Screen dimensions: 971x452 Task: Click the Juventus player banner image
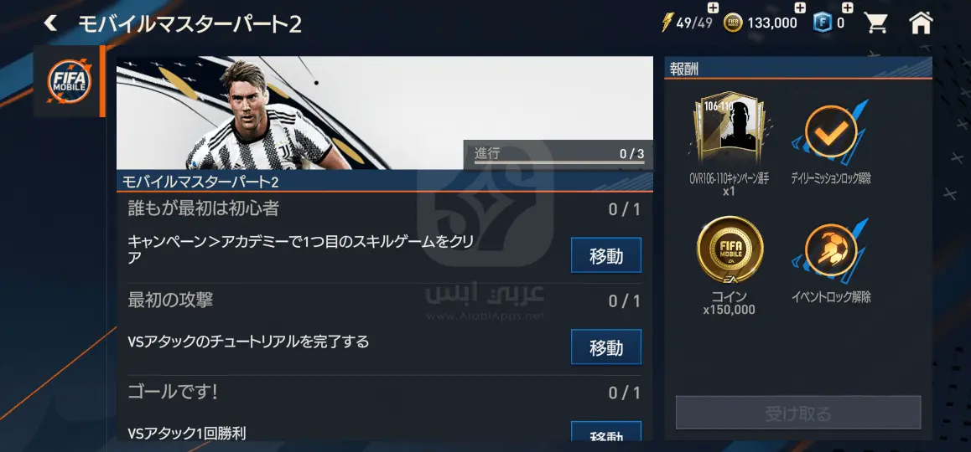coord(384,112)
